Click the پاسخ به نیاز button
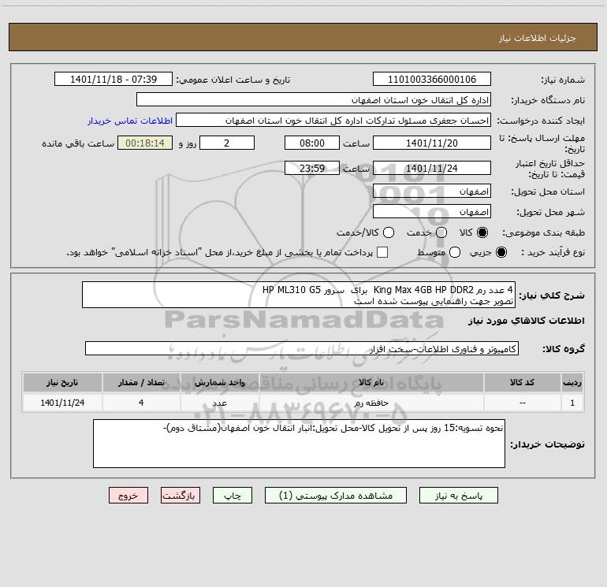Screen dimensions: 607x587 coord(459,496)
